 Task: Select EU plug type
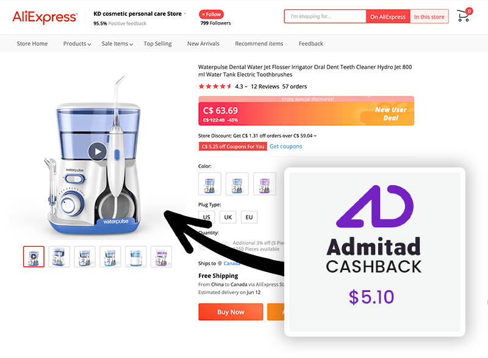tap(249, 217)
